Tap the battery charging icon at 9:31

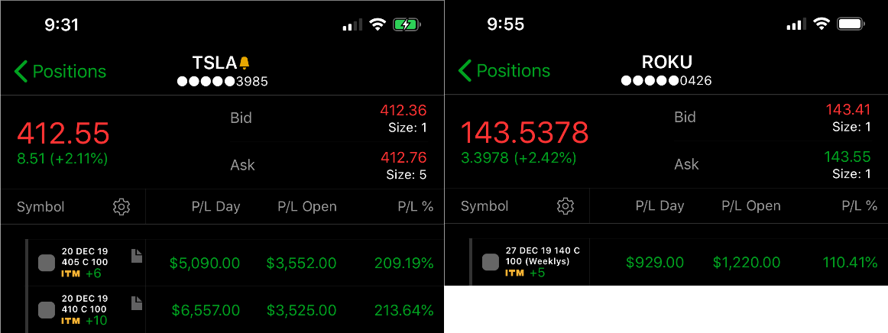[x=406, y=24]
